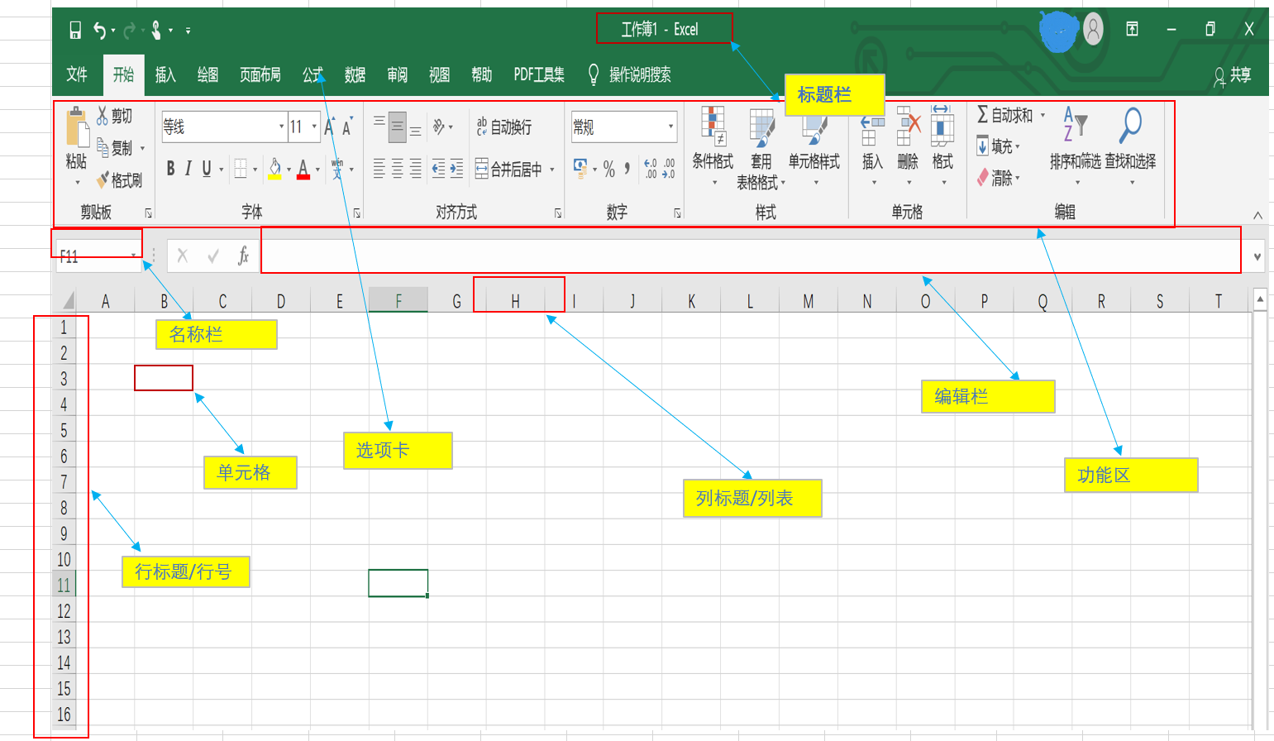Screen dimensions: 1274x741
Task: Toggle italic formatting
Action: point(188,169)
